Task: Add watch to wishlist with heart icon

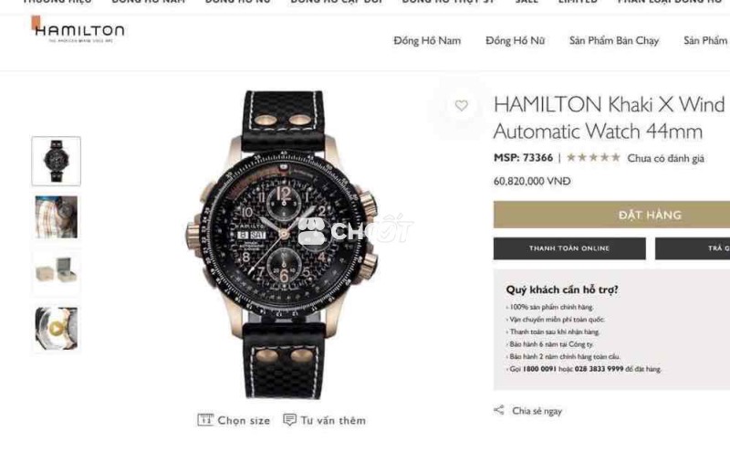Action: point(461,106)
